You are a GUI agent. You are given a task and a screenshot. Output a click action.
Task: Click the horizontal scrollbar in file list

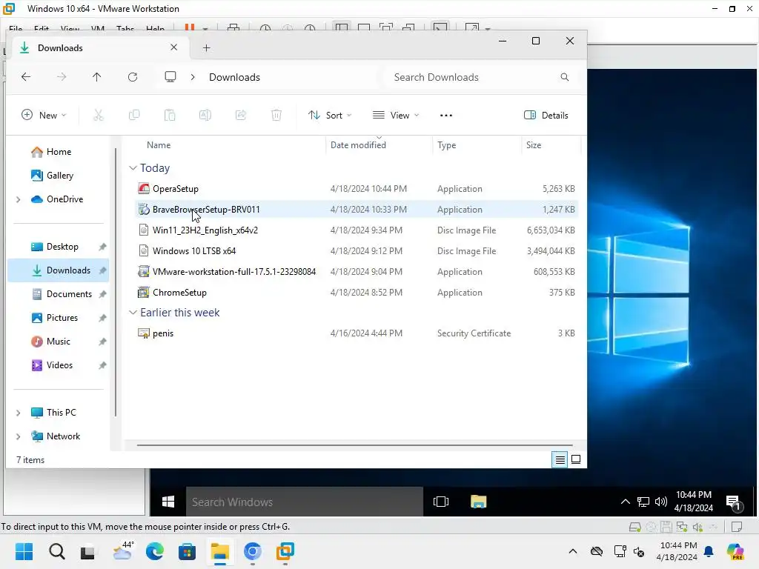click(x=354, y=445)
